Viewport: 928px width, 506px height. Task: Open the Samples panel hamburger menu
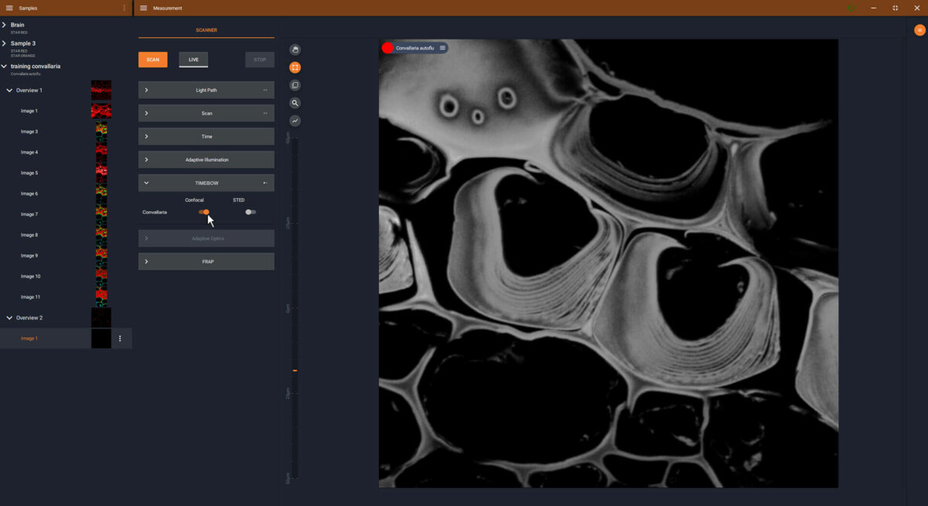[9, 7]
